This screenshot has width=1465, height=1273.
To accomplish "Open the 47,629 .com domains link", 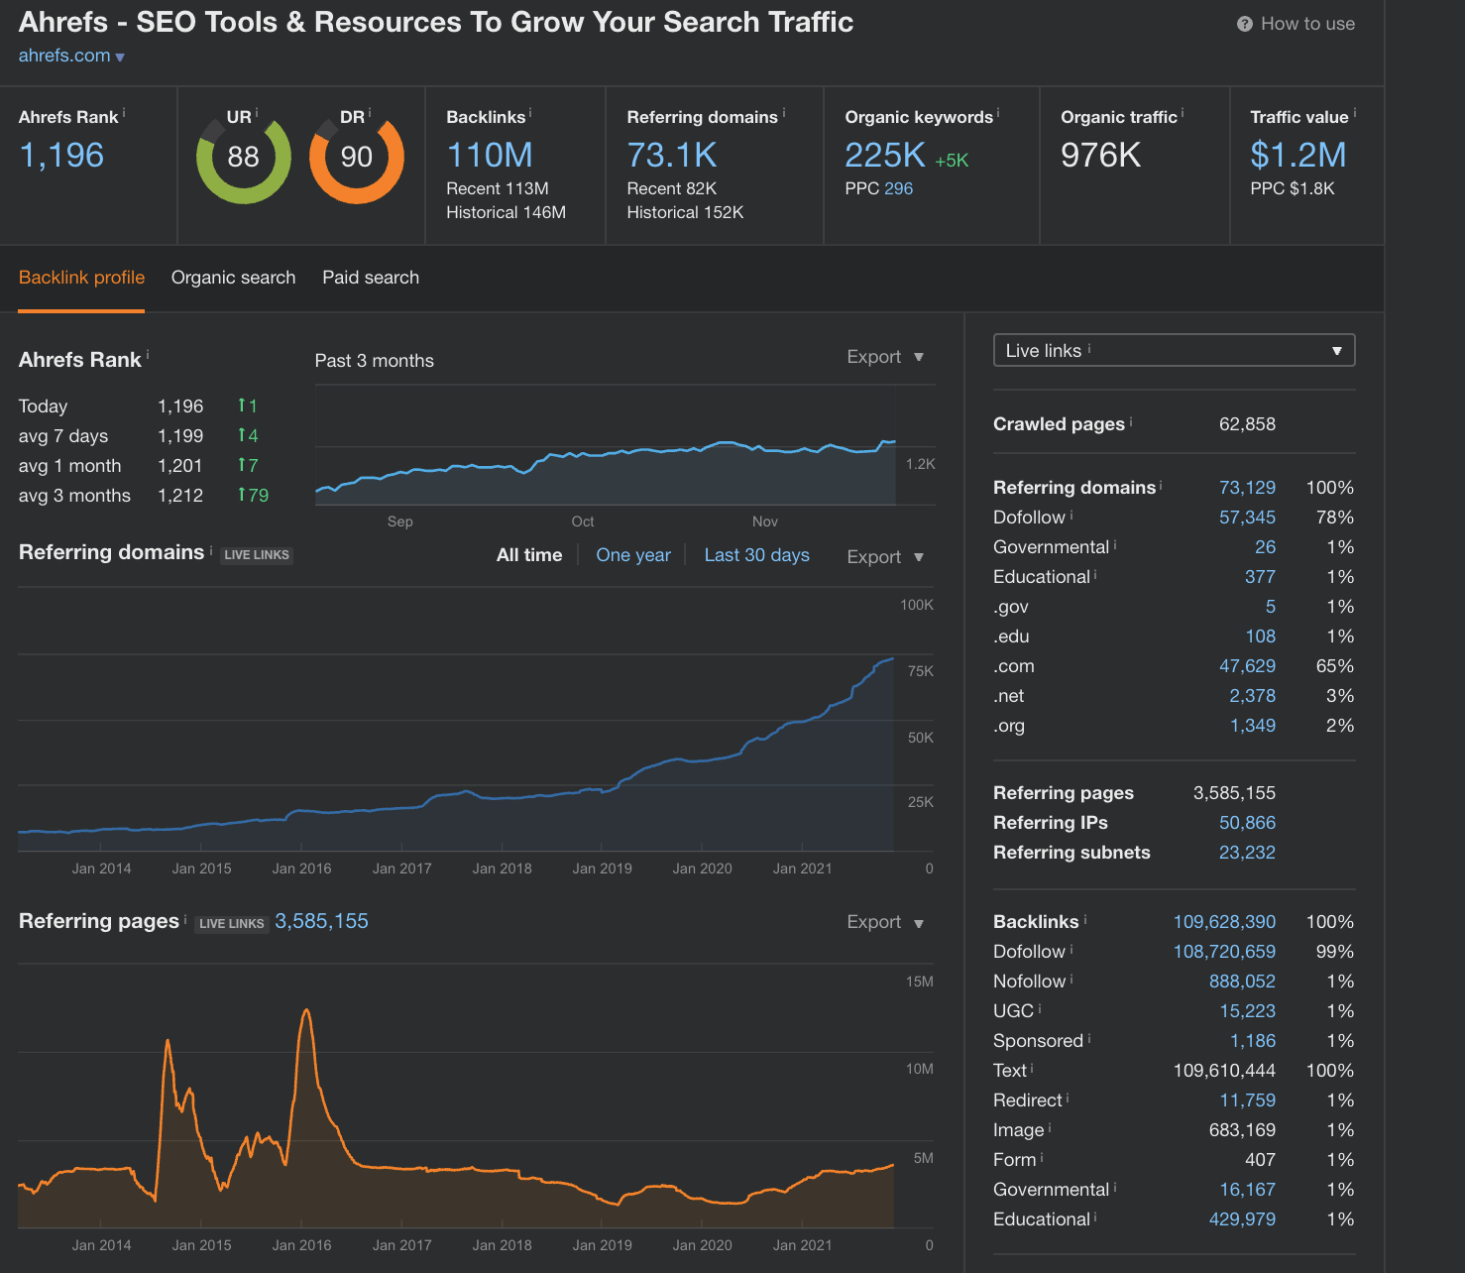I will [x=1247, y=666].
